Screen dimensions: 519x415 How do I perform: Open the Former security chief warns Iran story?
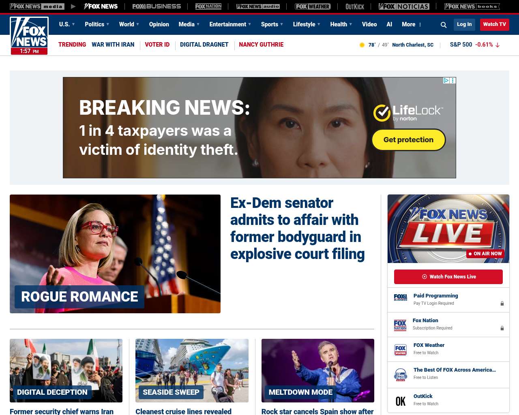tap(62, 411)
